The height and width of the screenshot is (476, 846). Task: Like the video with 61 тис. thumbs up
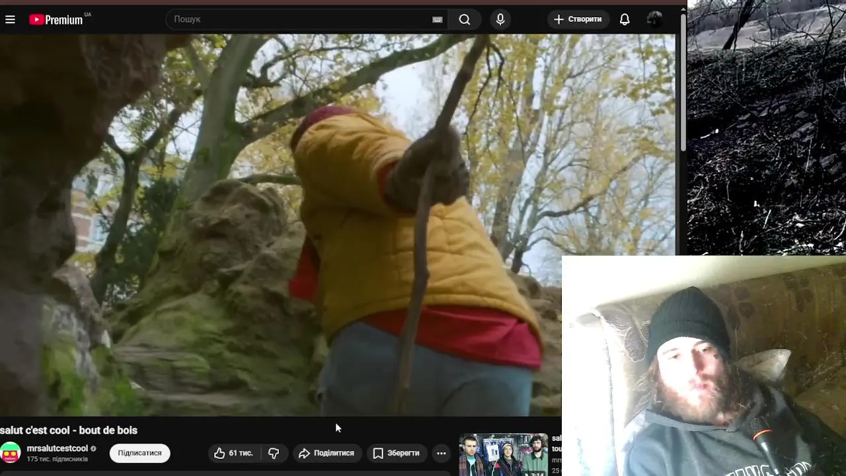coord(233,453)
